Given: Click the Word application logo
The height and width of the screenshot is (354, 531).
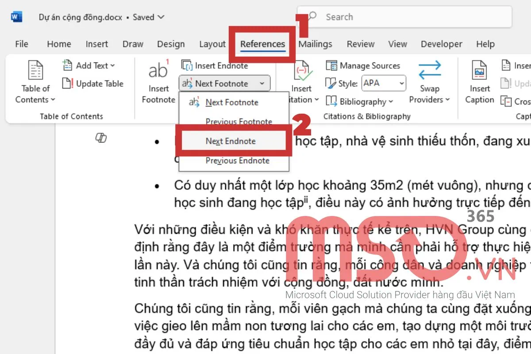Looking at the screenshot, I should click(x=17, y=17).
